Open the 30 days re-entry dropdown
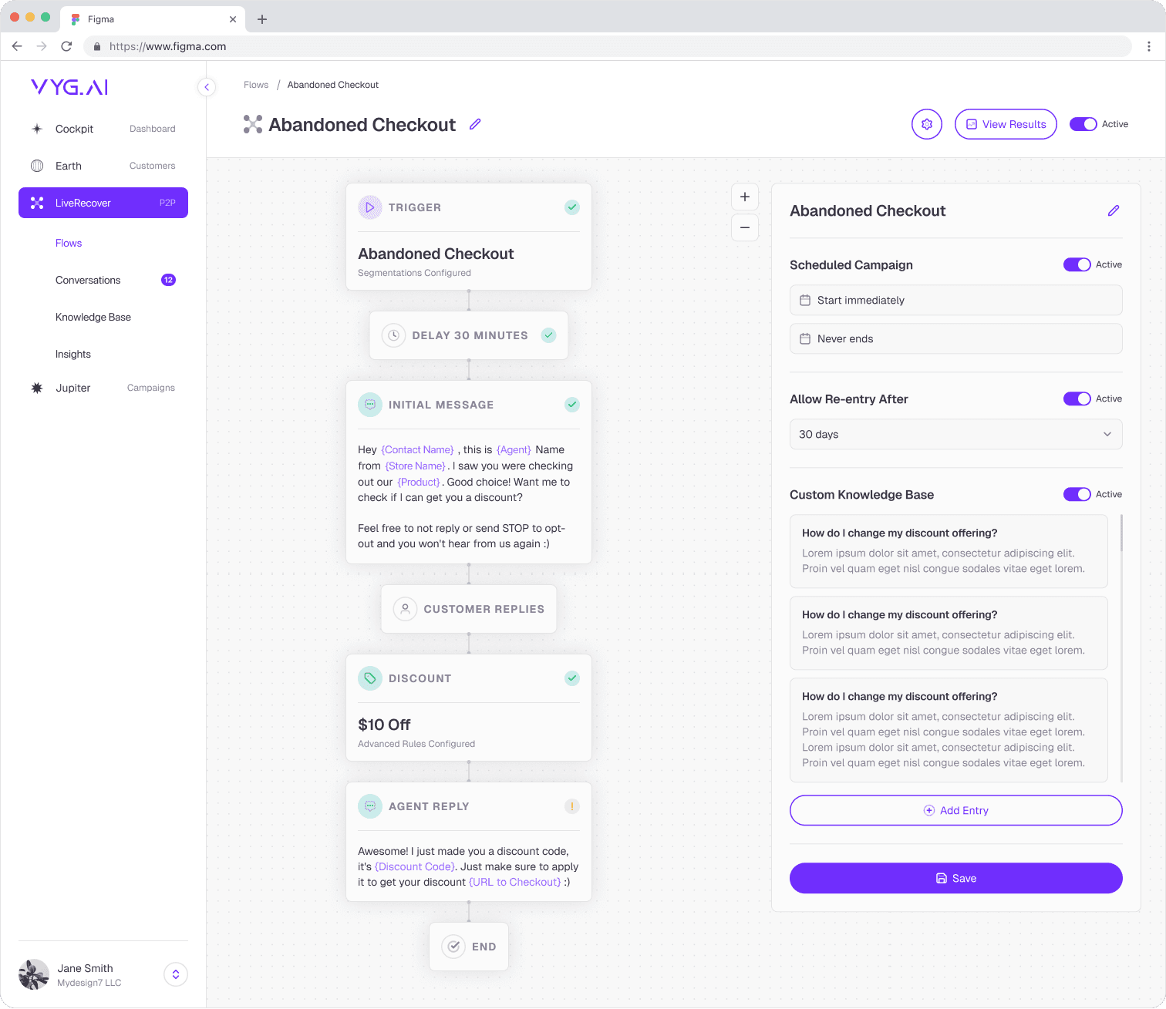This screenshot has width=1166, height=1009. pyautogui.click(x=955, y=434)
